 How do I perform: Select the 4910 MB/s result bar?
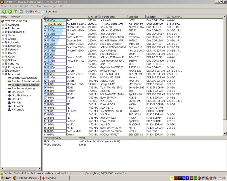pyautogui.click(x=55, y=27)
